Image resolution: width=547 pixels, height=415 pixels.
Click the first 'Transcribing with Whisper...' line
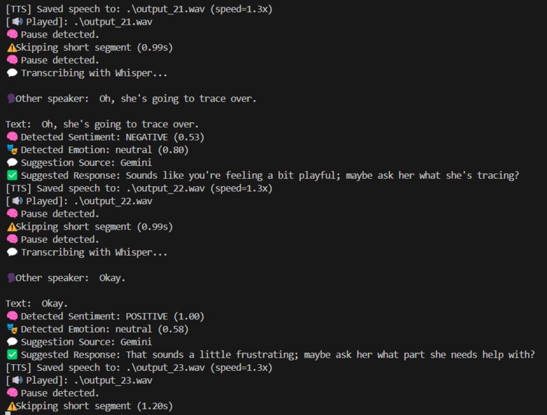[x=87, y=73]
